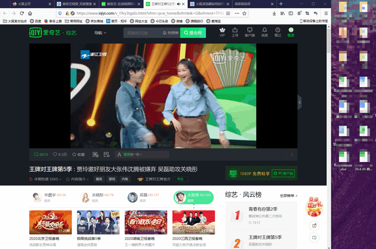Show the QR code icon in address bar
The width and height of the screenshot is (376, 249).
228,14
